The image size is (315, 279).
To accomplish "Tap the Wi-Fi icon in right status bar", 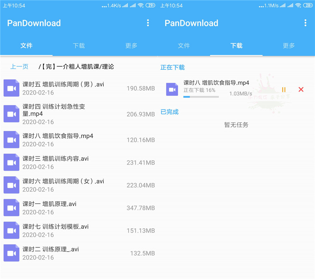I will pos(298,5).
